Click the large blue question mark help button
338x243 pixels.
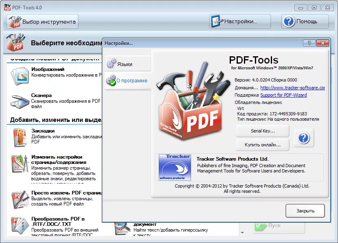click(303, 138)
